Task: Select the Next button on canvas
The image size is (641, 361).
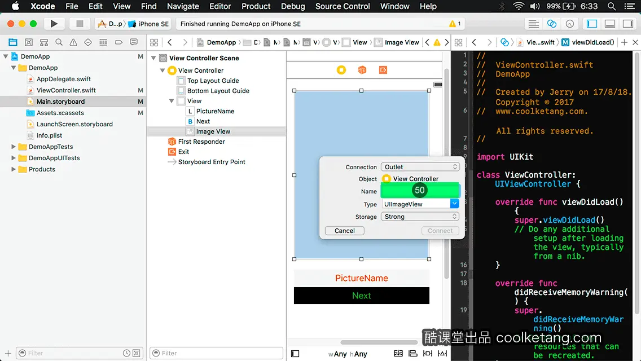Action: [x=361, y=295]
